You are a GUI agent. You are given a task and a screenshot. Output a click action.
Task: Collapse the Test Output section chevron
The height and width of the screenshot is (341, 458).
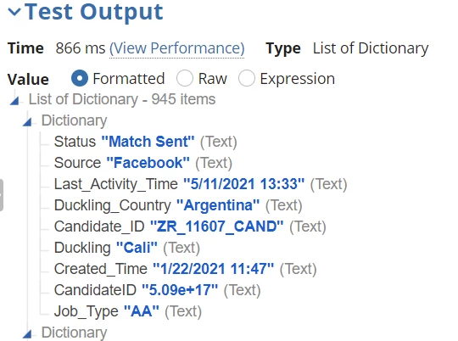(x=14, y=12)
